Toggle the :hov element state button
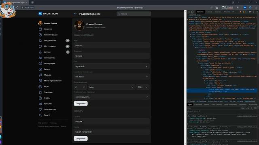 [x=243, y=108]
